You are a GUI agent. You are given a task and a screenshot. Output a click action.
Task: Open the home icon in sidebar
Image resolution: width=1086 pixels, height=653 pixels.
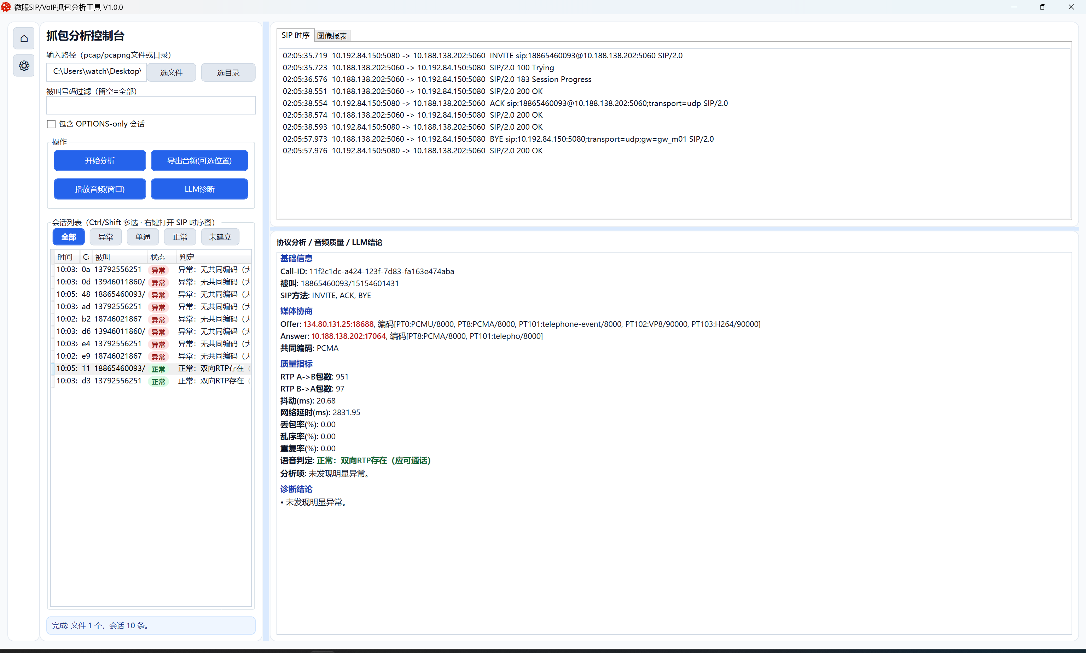point(24,39)
